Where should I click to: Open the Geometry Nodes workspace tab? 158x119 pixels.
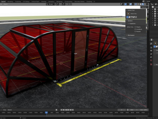click(79, 2)
